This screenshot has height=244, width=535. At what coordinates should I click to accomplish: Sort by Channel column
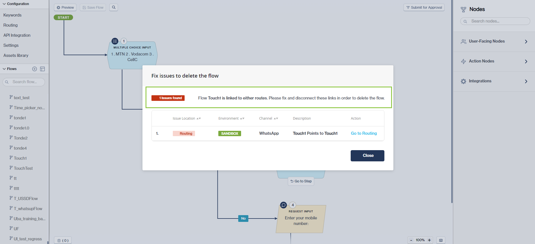coord(276,118)
